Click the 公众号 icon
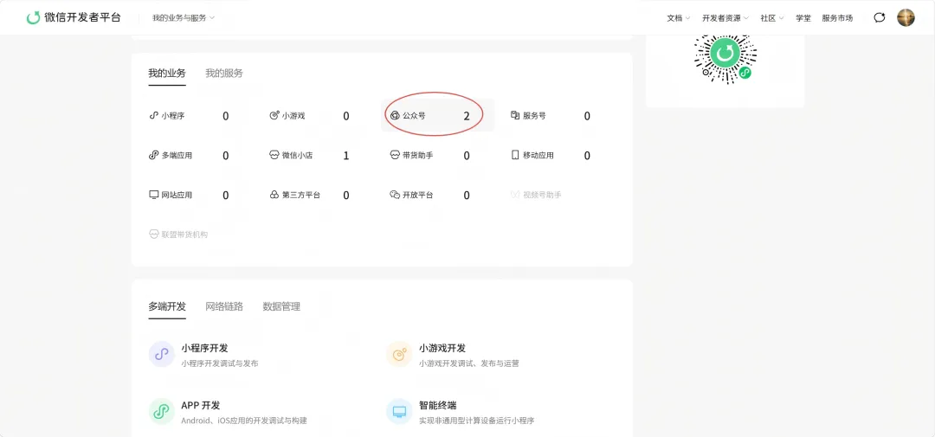Image resolution: width=935 pixels, height=437 pixels. [x=395, y=116]
